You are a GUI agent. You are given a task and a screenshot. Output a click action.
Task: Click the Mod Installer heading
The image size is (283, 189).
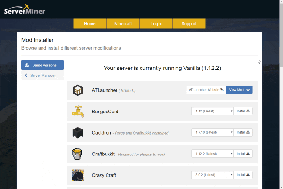coord(37,40)
